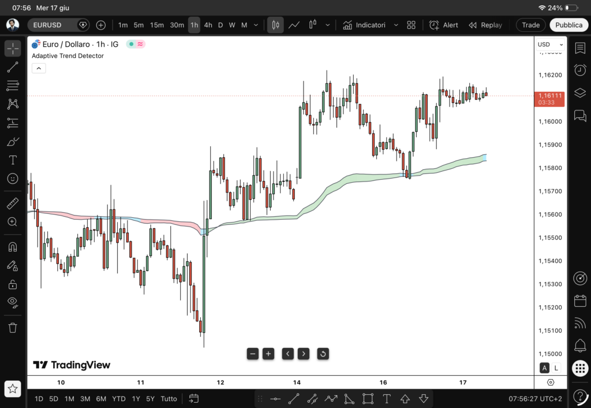Select the trend line drawing tool
The image size is (591, 408).
pos(13,67)
